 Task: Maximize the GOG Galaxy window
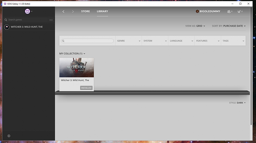[x=240, y=4]
